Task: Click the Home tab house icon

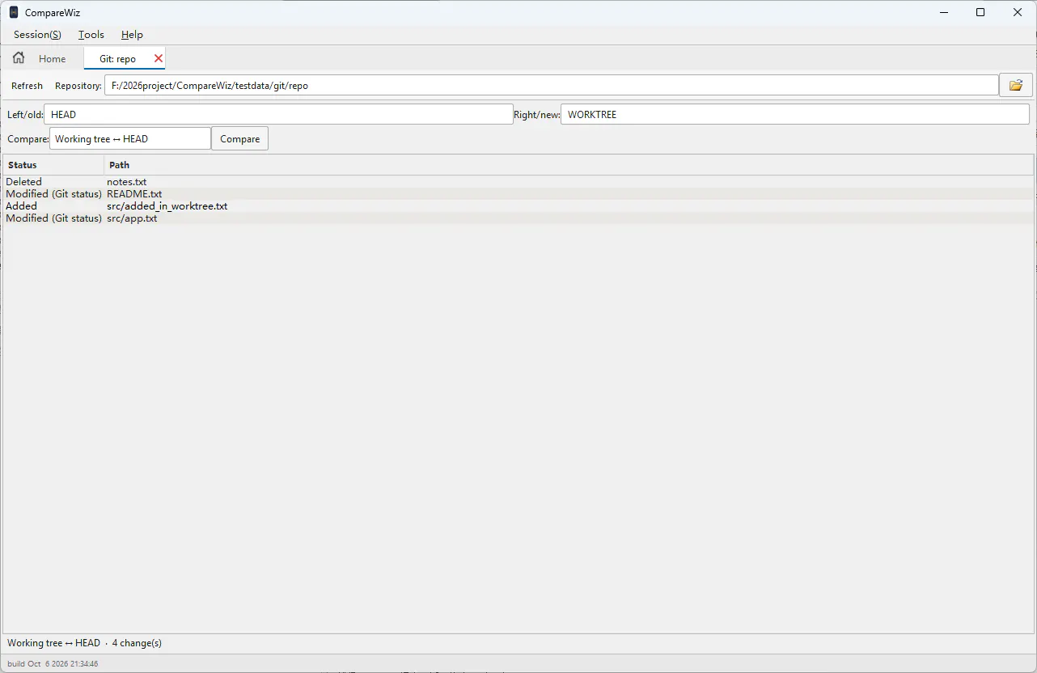Action: pos(19,58)
